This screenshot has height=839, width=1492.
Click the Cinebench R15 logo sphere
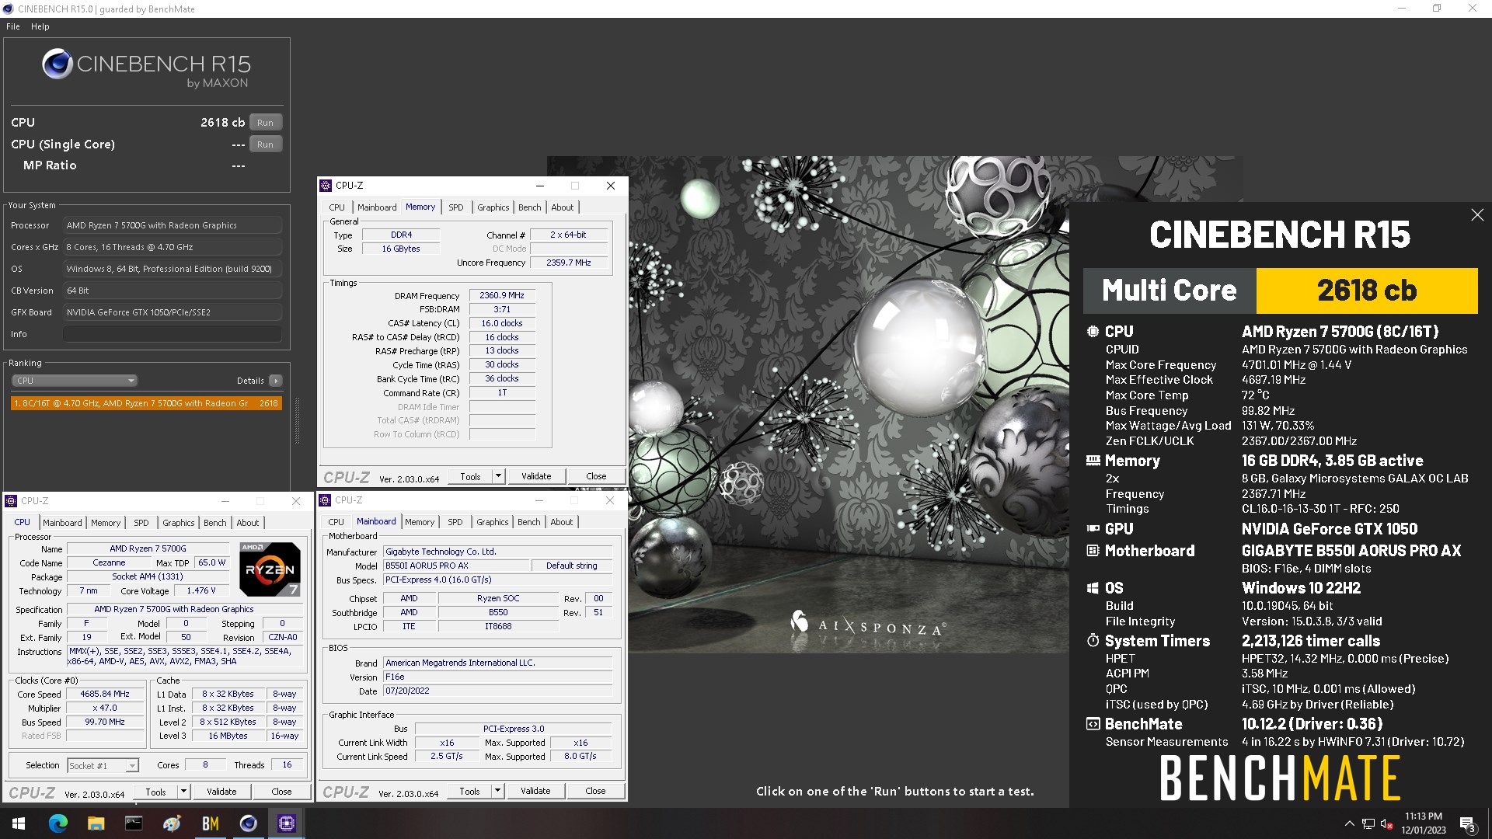(x=57, y=64)
